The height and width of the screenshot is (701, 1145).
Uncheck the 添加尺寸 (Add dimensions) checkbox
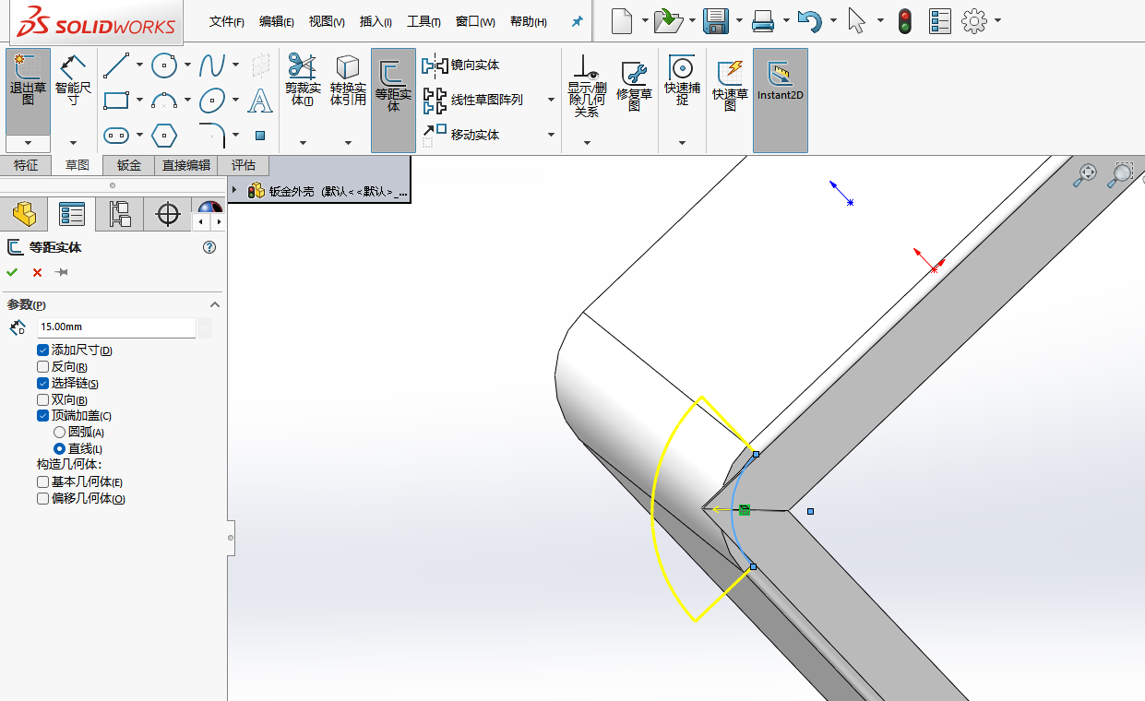[42, 350]
